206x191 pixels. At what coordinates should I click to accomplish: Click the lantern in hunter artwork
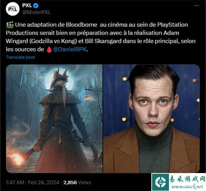pos(87,97)
